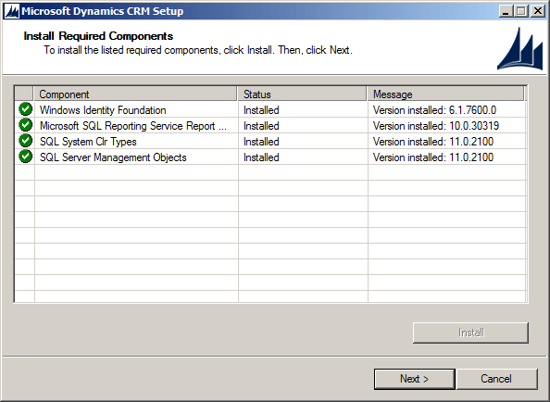Screen dimensions: 550x402
Task: Click the green check icon for Microsoft SQL Reporting Service
Action: click(x=25, y=125)
